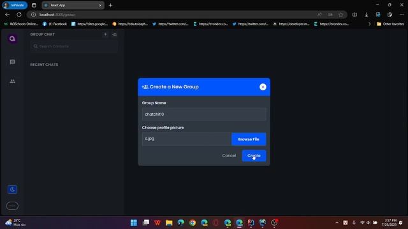Click the InPrivate profile badge
Screen dimensions: 408x229
click(15, 5)
